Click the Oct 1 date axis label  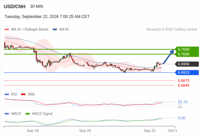coord(173,131)
